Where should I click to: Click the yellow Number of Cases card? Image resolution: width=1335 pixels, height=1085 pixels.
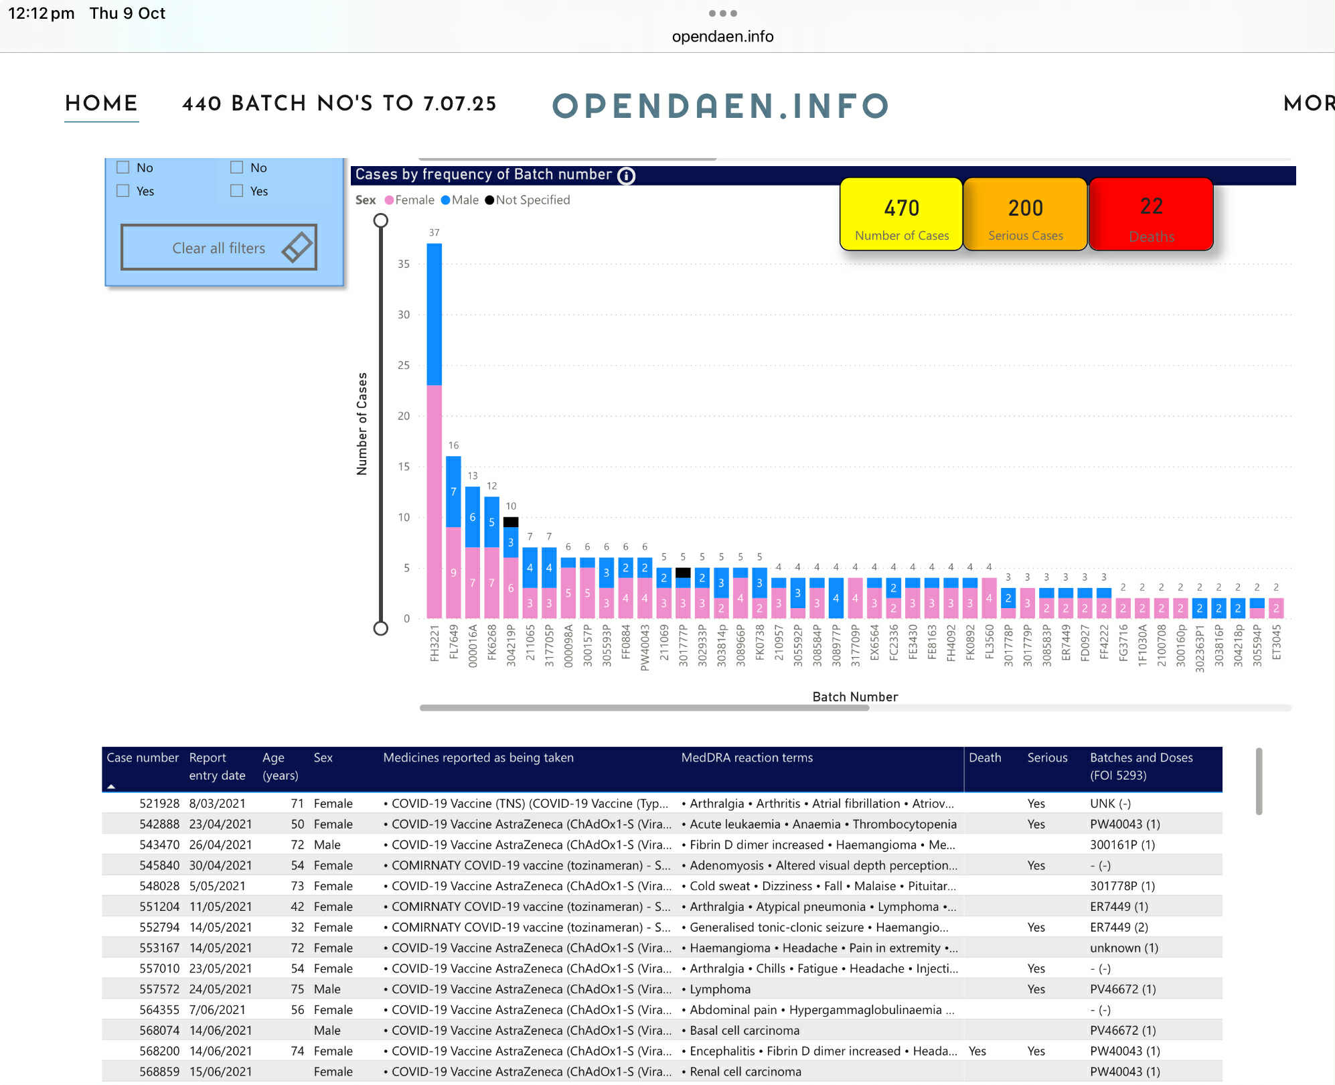pyautogui.click(x=901, y=214)
